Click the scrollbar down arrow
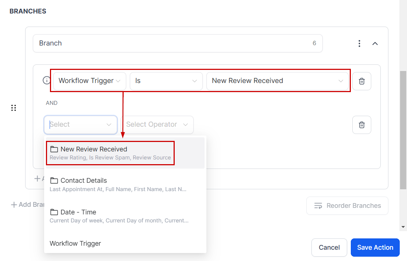The width and height of the screenshot is (407, 261). coord(403,227)
